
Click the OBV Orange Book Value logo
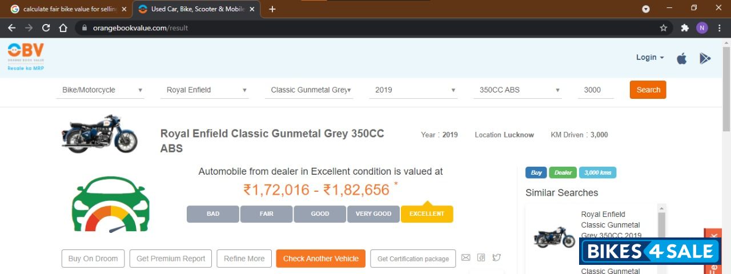(x=26, y=57)
